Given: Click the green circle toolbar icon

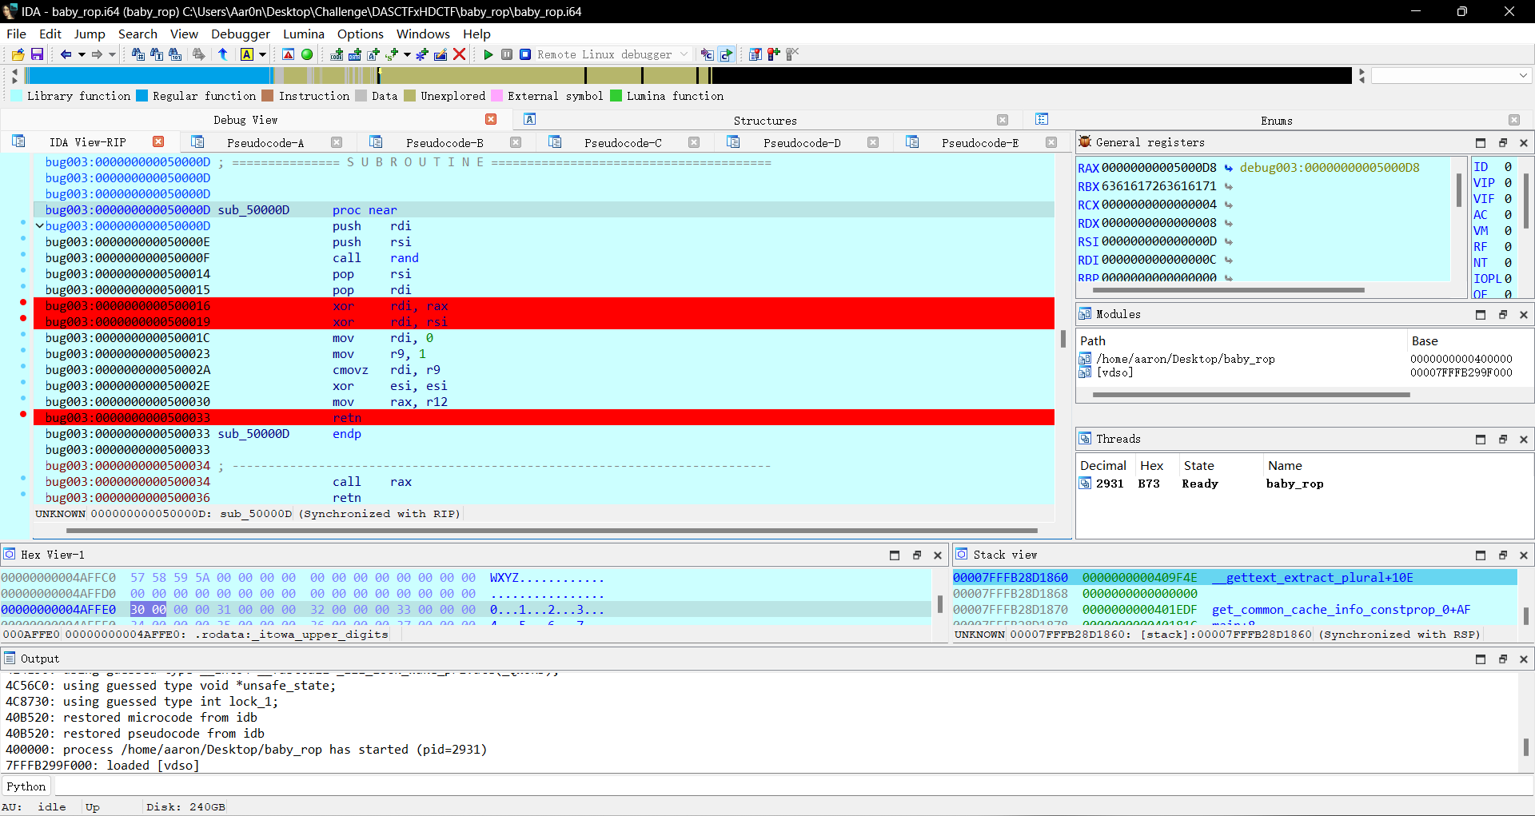Looking at the screenshot, I should coord(307,54).
